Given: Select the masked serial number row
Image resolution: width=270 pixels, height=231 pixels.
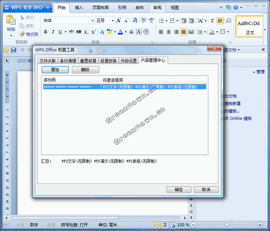Looking at the screenshot, I should tap(125, 87).
